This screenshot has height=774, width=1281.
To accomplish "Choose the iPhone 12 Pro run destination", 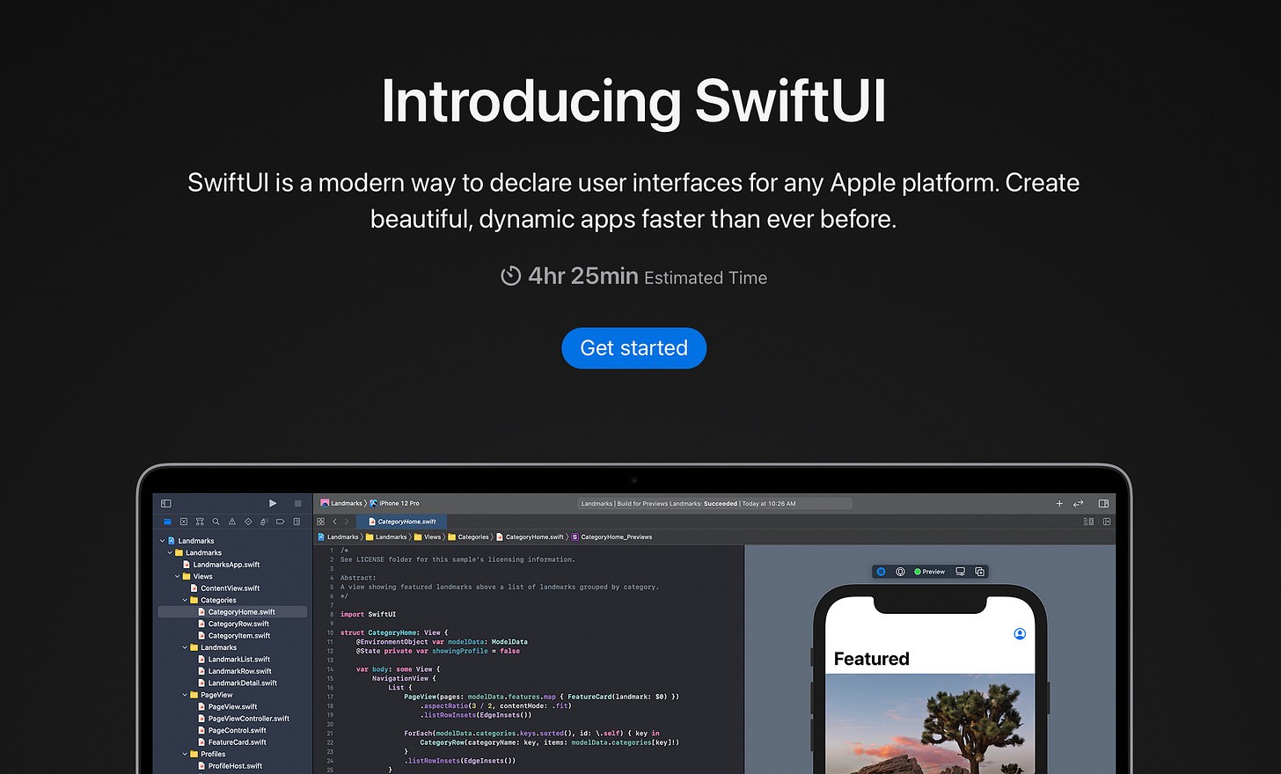I will (x=394, y=504).
